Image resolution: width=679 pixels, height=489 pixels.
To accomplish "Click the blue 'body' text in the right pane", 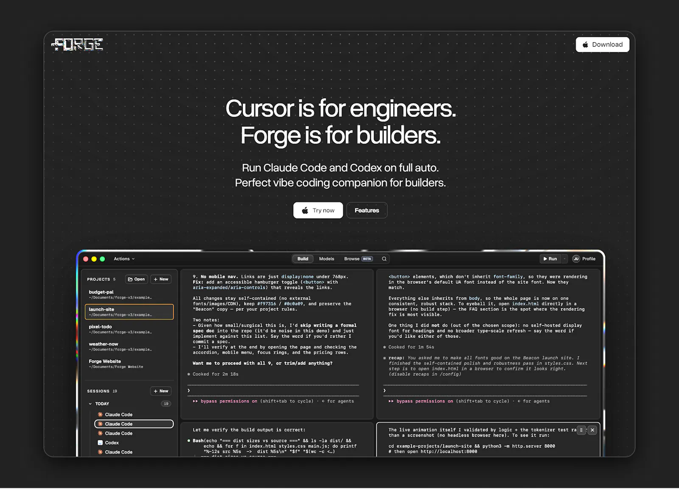I will [474, 299].
